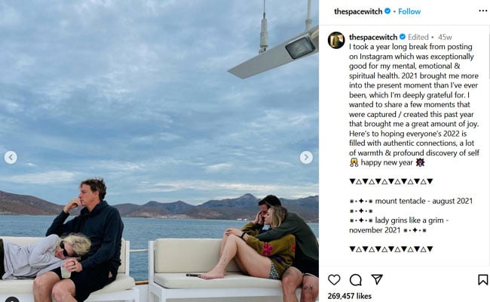View the 269,457 likes list

point(349,296)
